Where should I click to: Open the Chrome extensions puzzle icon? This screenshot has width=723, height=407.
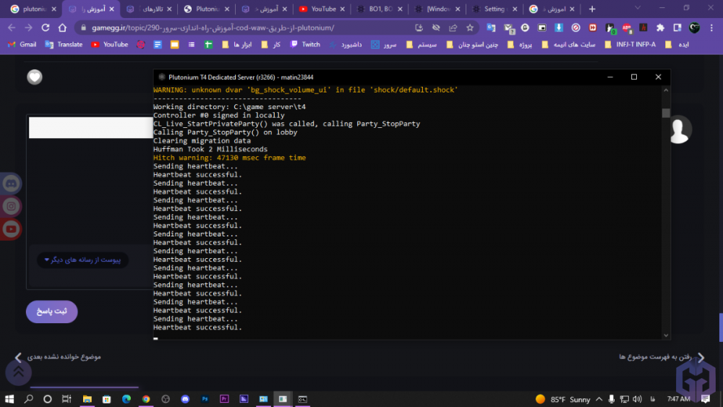(660, 27)
